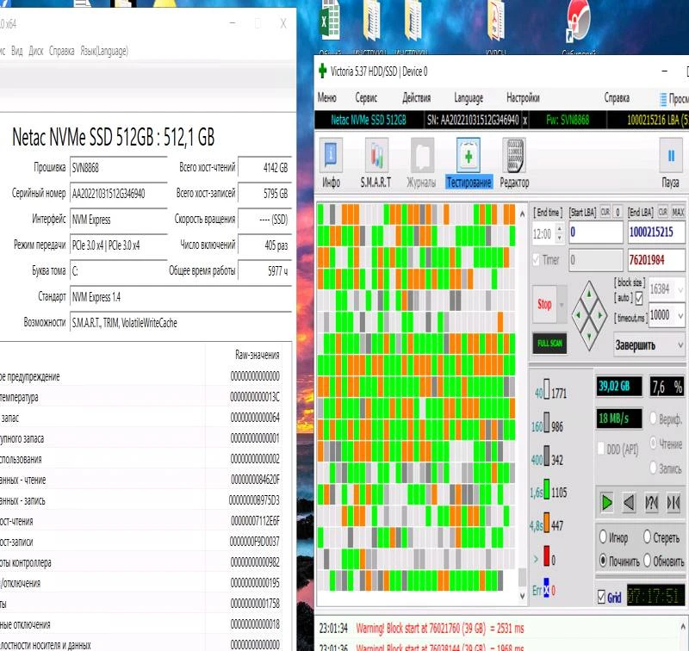Screen dimensions: 689x651
Task: Click the red slow block legend box
Action: coord(547,555)
